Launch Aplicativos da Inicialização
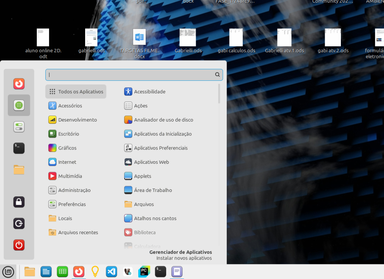This screenshot has width=384, height=279. [162, 134]
